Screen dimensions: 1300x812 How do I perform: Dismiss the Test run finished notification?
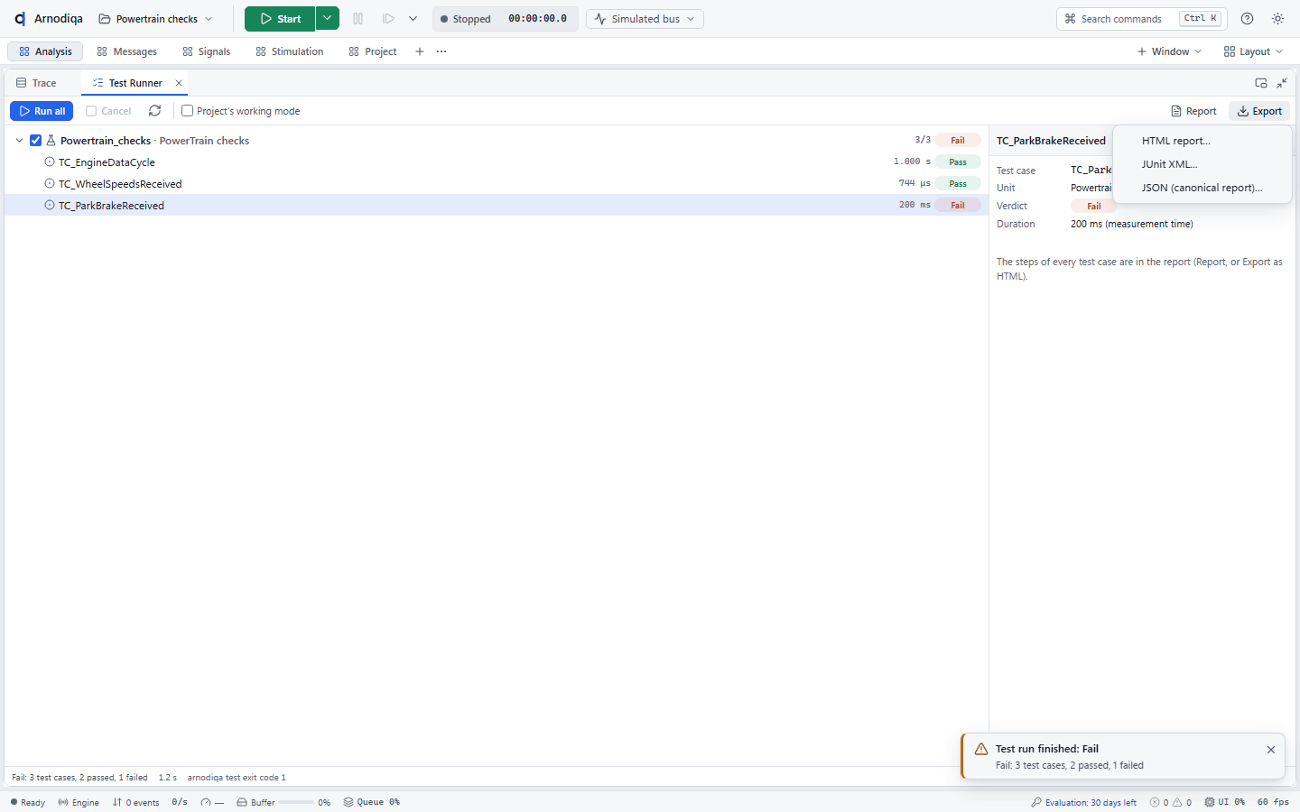coord(1271,750)
